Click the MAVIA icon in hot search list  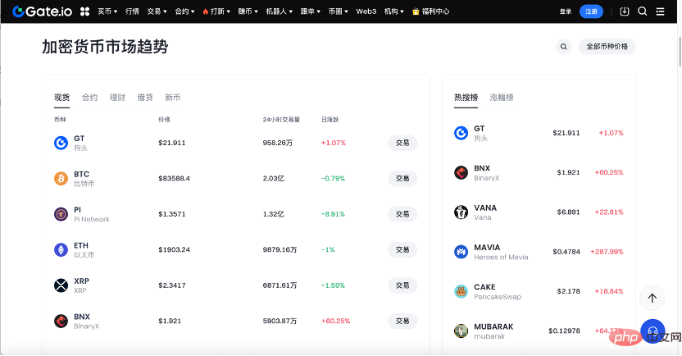pyautogui.click(x=461, y=252)
